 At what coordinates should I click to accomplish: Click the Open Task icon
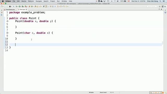(38, 6)
